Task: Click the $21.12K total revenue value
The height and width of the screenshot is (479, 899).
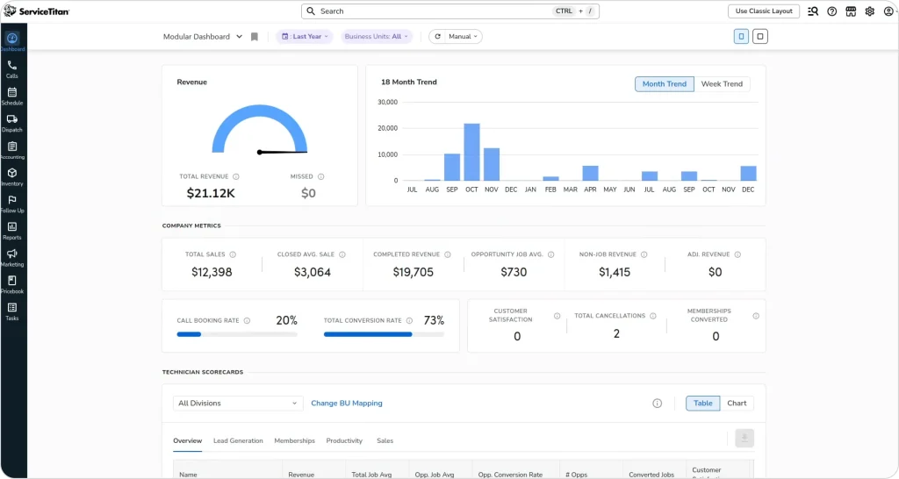Action: pos(211,193)
